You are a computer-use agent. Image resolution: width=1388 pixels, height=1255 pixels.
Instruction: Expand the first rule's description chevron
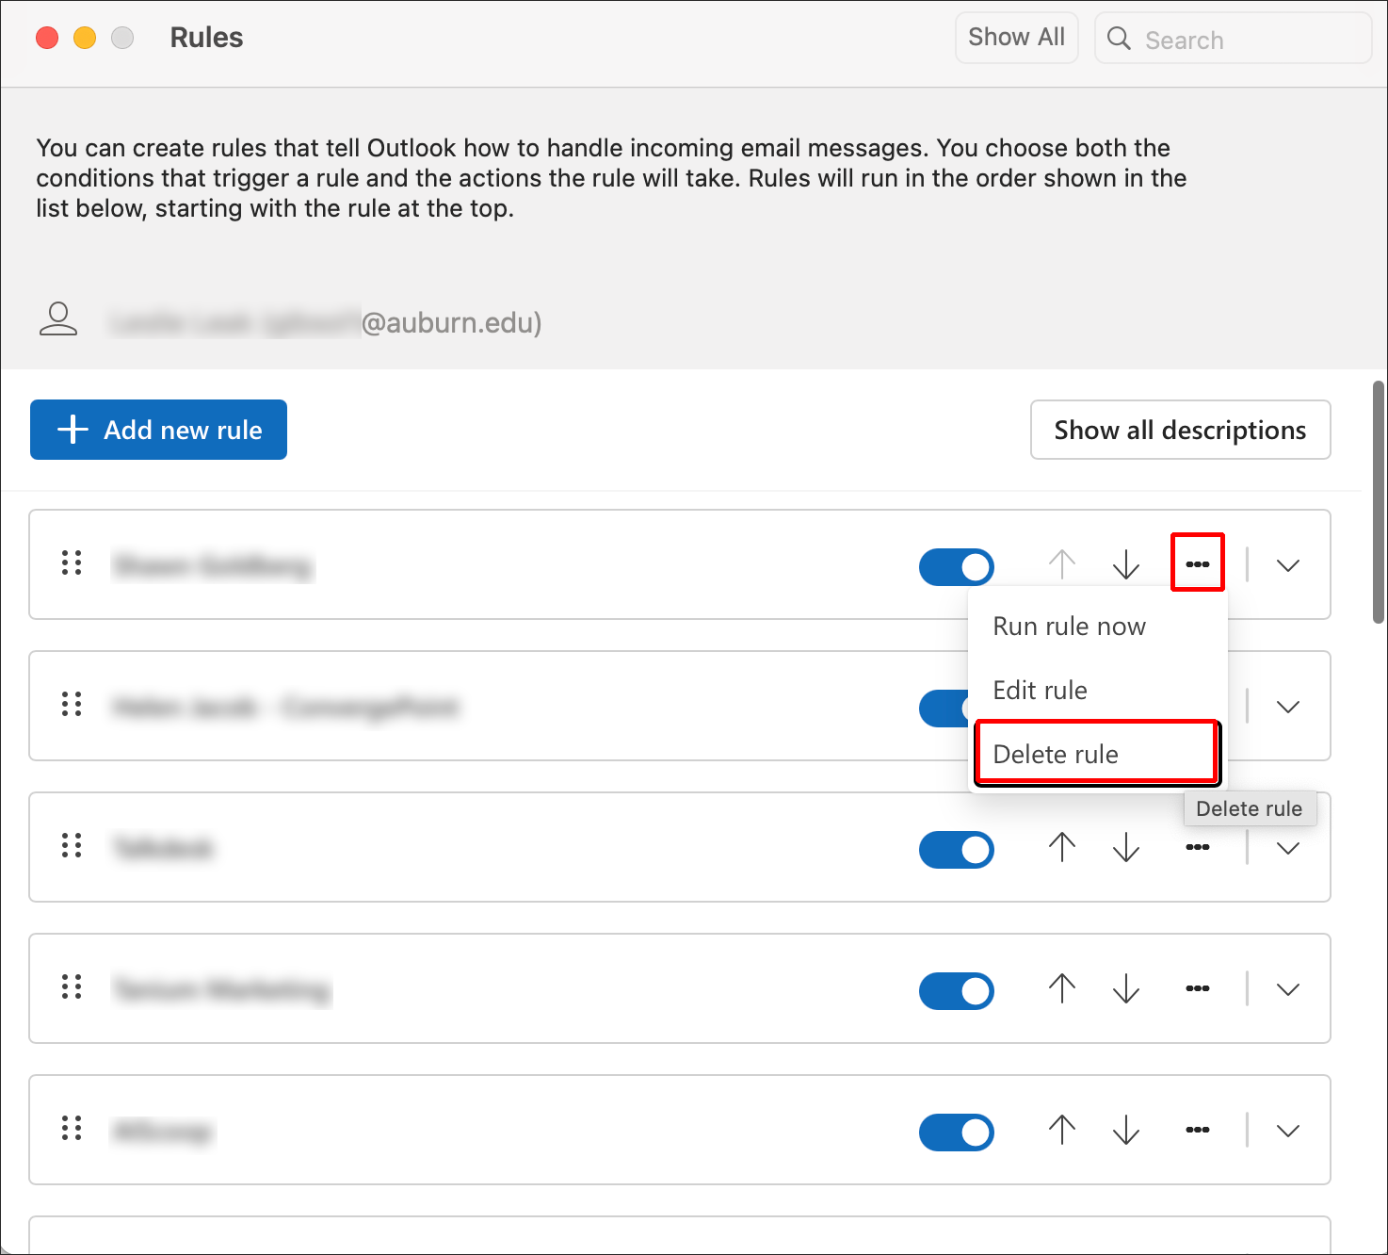(1286, 564)
